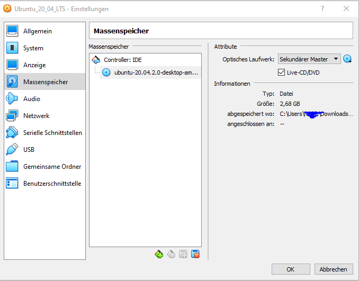This screenshot has width=359, height=281.
Task: Click the IDE controller icon
Action: [96, 60]
